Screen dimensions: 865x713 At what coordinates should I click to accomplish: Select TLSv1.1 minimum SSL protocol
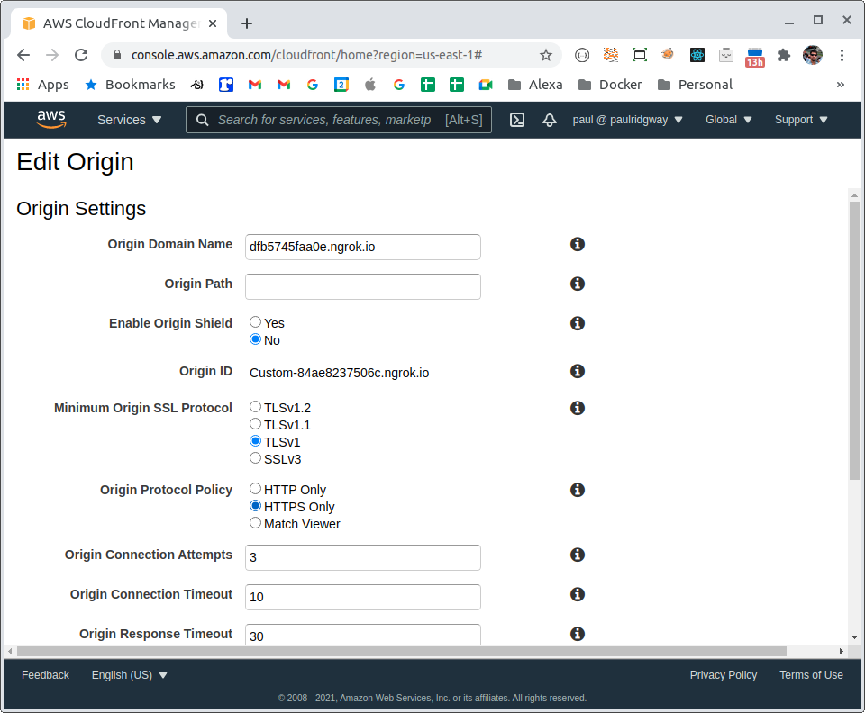(255, 424)
